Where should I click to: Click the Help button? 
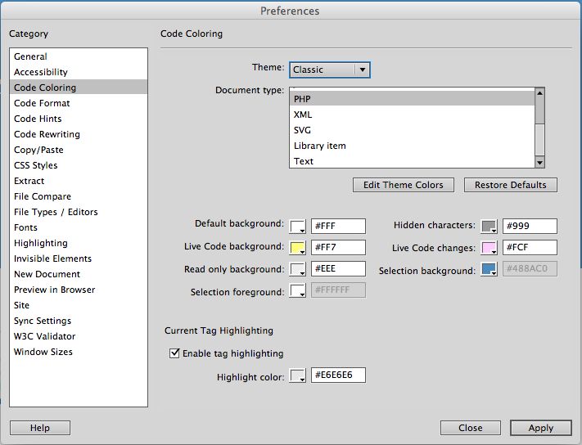[40, 428]
